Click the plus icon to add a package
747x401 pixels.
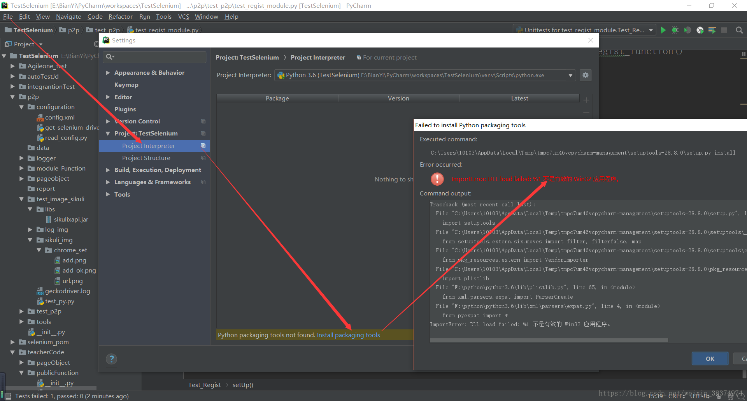[586, 100]
